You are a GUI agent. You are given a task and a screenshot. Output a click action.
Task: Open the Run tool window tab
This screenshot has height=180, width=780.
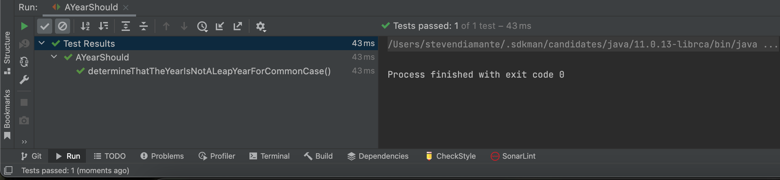pos(68,156)
